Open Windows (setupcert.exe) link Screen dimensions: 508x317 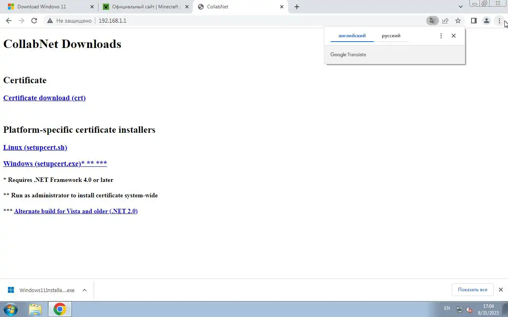pyautogui.click(x=55, y=163)
